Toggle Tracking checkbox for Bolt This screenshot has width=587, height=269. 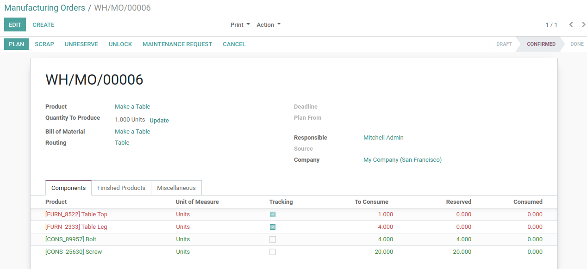pos(273,239)
